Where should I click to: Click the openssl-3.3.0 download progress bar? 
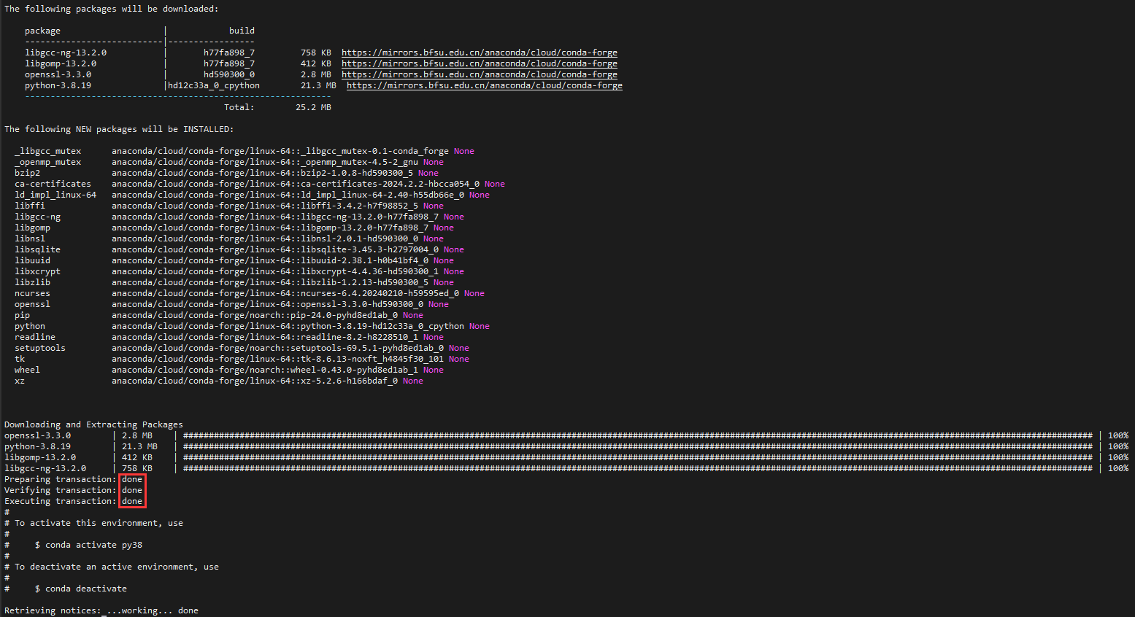tap(638, 435)
